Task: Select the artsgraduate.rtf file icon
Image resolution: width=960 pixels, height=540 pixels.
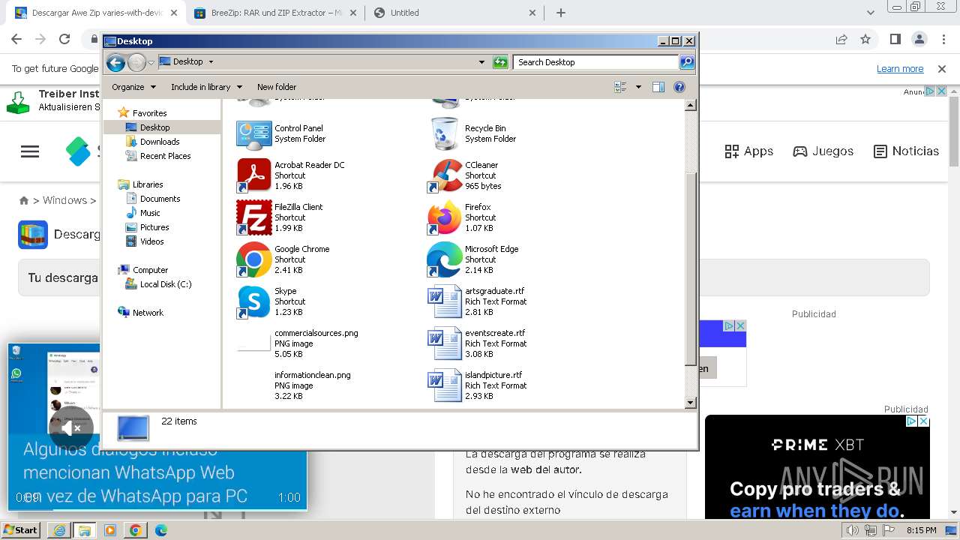Action: pyautogui.click(x=445, y=301)
